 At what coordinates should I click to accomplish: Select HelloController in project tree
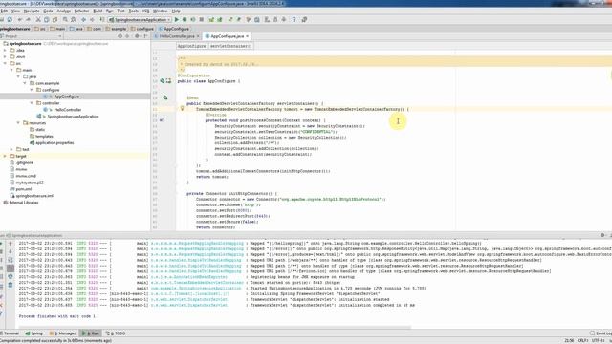pyautogui.click(x=68, y=110)
